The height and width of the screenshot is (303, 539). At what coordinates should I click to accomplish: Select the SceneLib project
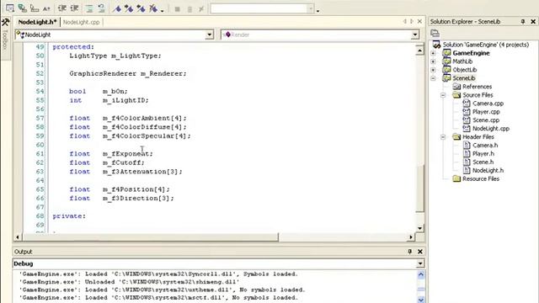(464, 78)
